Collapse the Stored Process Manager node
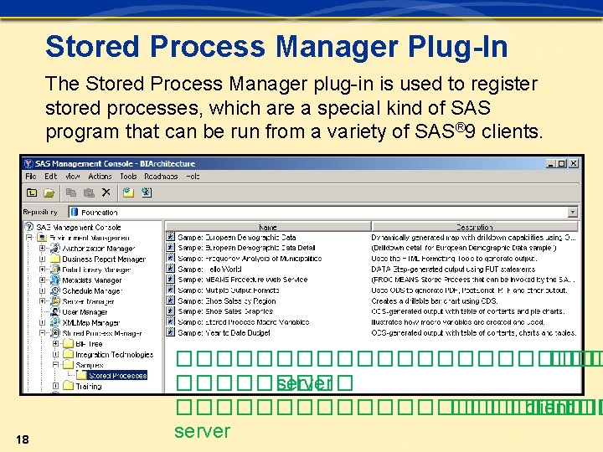603x452 pixels. click(x=43, y=333)
